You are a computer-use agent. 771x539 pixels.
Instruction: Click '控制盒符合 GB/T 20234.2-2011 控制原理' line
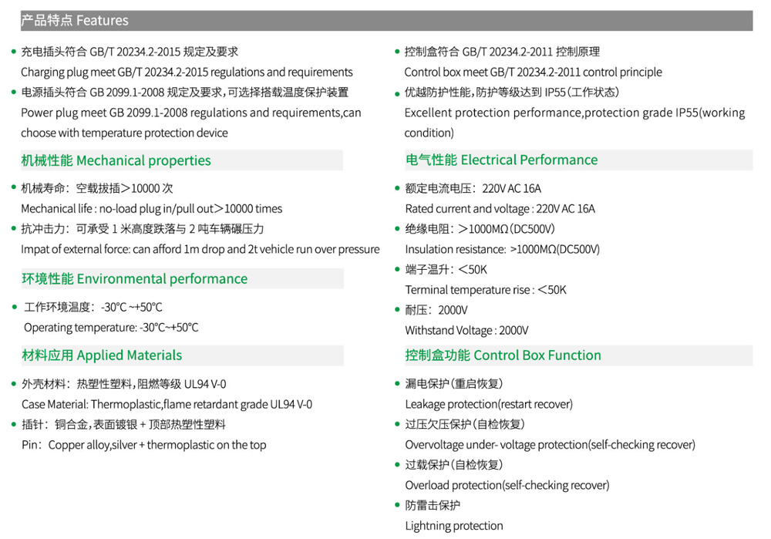point(502,52)
